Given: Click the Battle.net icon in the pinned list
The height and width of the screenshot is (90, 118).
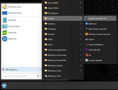Looking at the screenshot, I should click(5, 39).
